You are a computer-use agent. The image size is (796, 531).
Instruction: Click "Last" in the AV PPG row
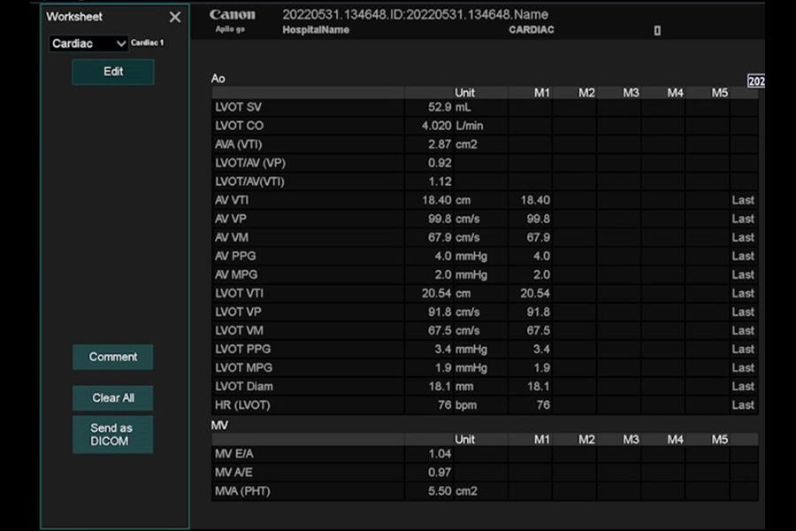point(743,256)
